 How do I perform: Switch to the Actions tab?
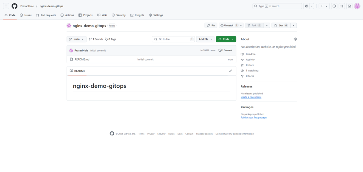click(67, 15)
